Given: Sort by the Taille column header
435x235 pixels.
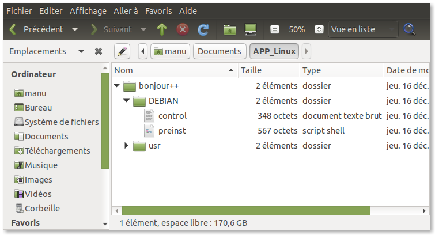Looking at the screenshot, I should click(x=269, y=70).
